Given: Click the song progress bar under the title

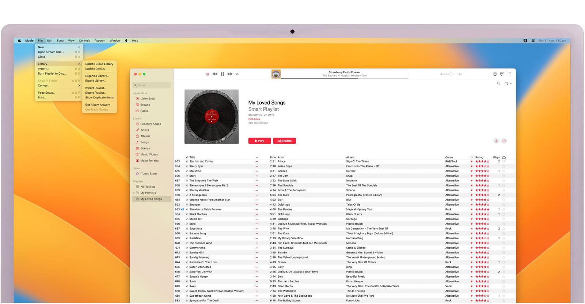Looking at the screenshot, I should (x=345, y=78).
